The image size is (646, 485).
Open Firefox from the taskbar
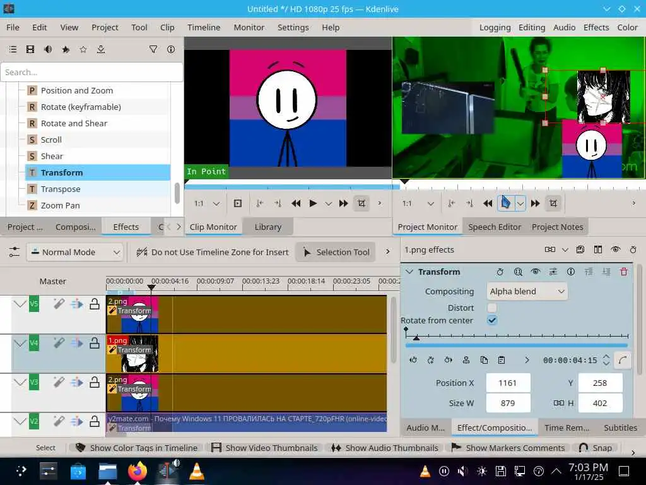138,471
